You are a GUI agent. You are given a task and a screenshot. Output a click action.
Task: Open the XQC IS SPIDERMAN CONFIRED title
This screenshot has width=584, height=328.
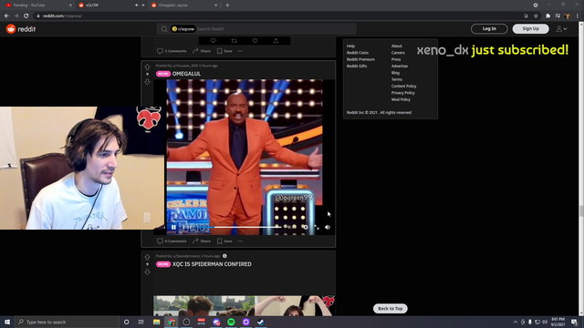212,264
